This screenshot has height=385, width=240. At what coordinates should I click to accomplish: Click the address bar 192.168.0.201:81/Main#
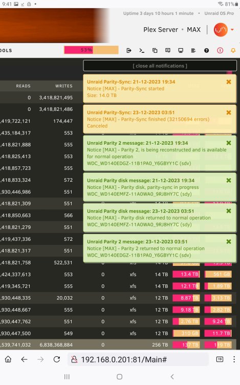pyautogui.click(x=138, y=359)
